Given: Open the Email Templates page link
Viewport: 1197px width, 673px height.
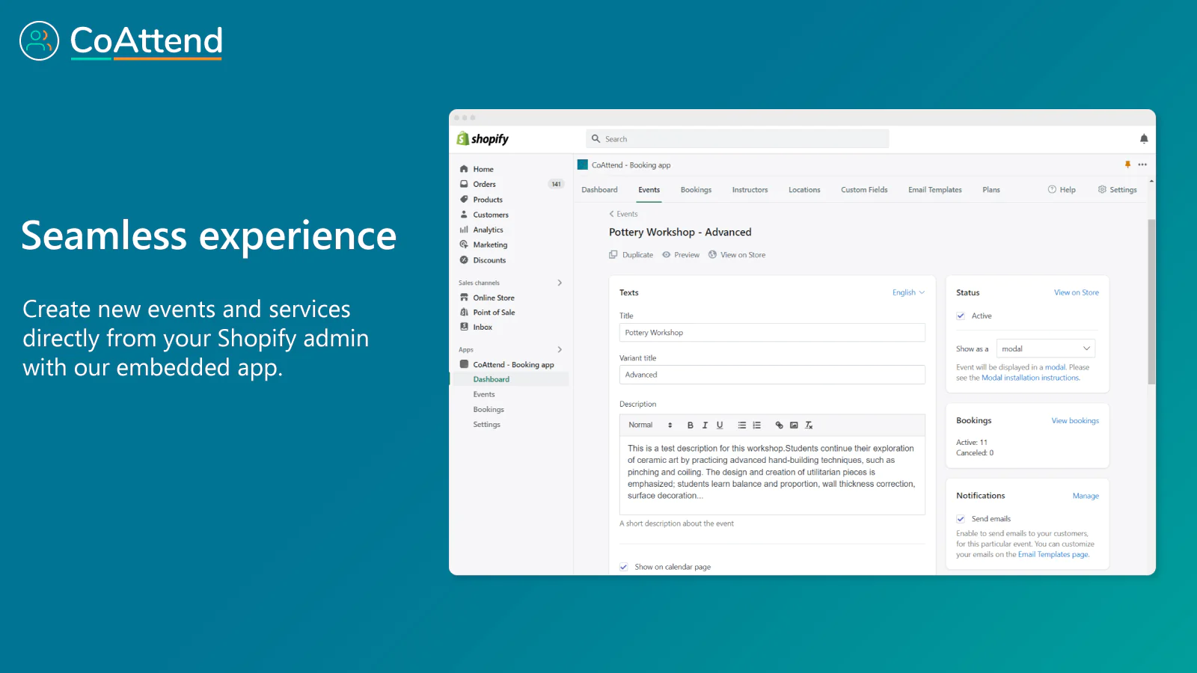Looking at the screenshot, I should pyautogui.click(x=1053, y=554).
